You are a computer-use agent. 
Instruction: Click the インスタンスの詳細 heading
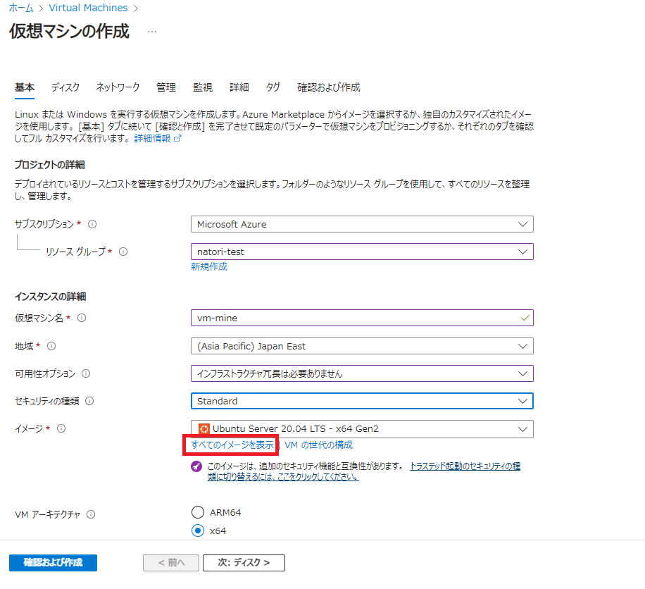[50, 297]
